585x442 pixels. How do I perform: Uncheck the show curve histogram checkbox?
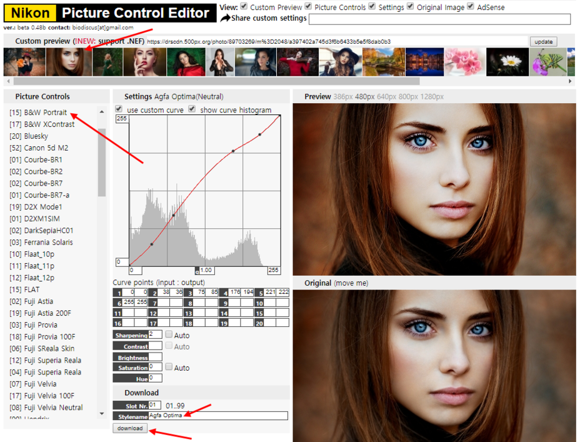192,109
